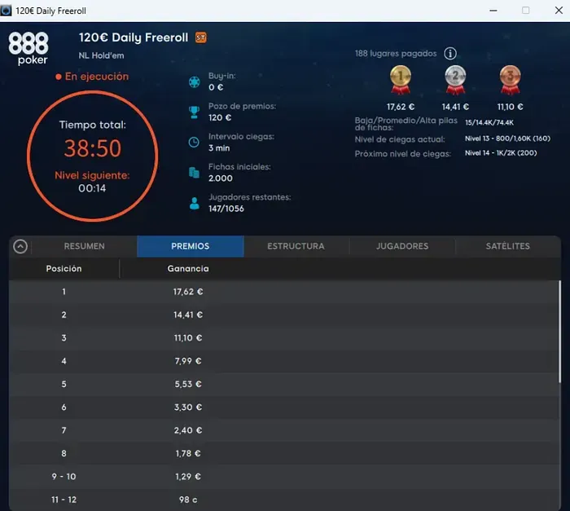The width and height of the screenshot is (570, 511).
Task: Click the 38:50 total time timer
Action: pos(93,148)
